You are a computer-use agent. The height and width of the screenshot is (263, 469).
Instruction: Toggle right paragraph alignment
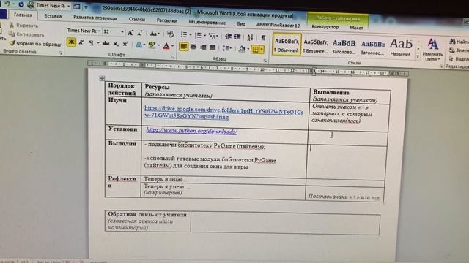(x=203, y=47)
